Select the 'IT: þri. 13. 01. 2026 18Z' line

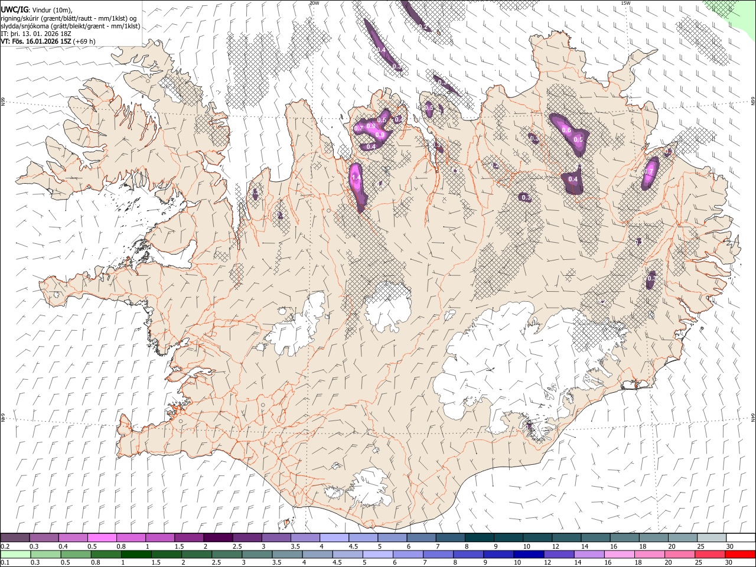click(37, 34)
